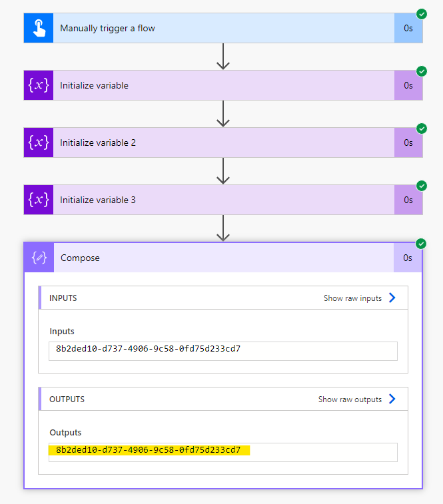
Task: Expand the Initialize variable 3 step
Action: point(223,200)
